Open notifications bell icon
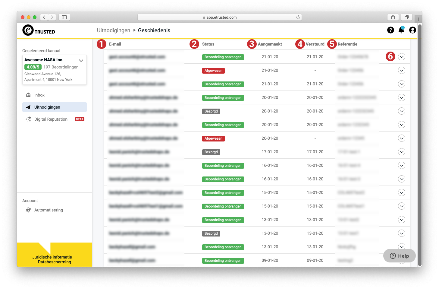This screenshot has width=439, height=289. point(401,30)
